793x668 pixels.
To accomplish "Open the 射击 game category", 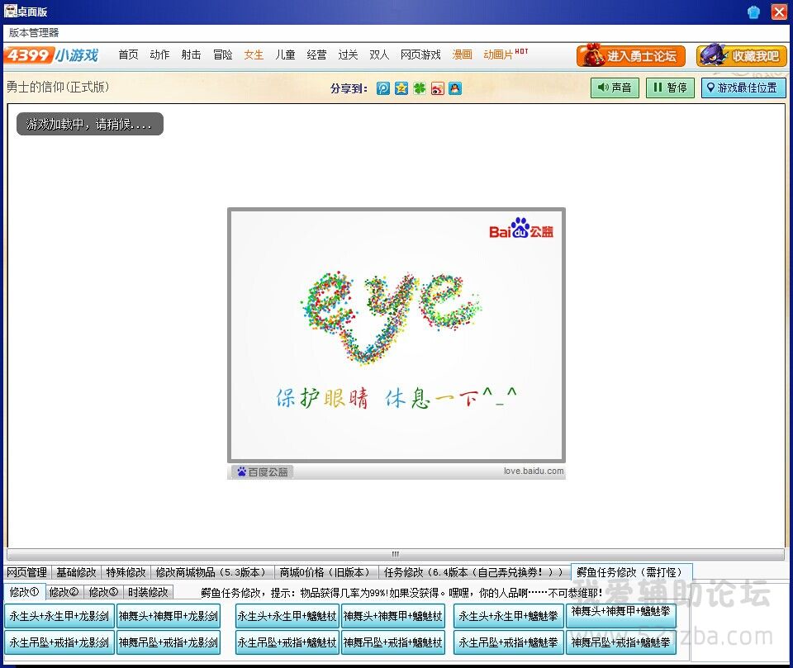I will [x=191, y=54].
